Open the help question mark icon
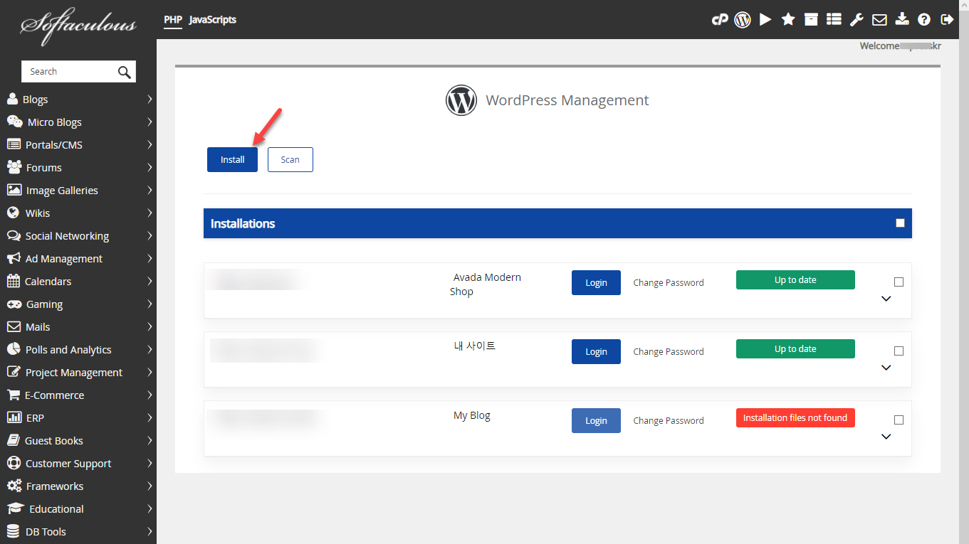This screenshot has width=969, height=544. pos(924,20)
